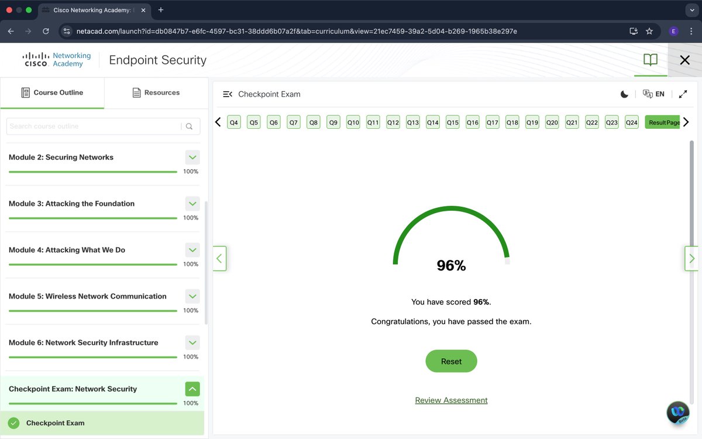The image size is (702, 439).
Task: Click the Networking Academy Cisco logo
Action: pos(56,59)
